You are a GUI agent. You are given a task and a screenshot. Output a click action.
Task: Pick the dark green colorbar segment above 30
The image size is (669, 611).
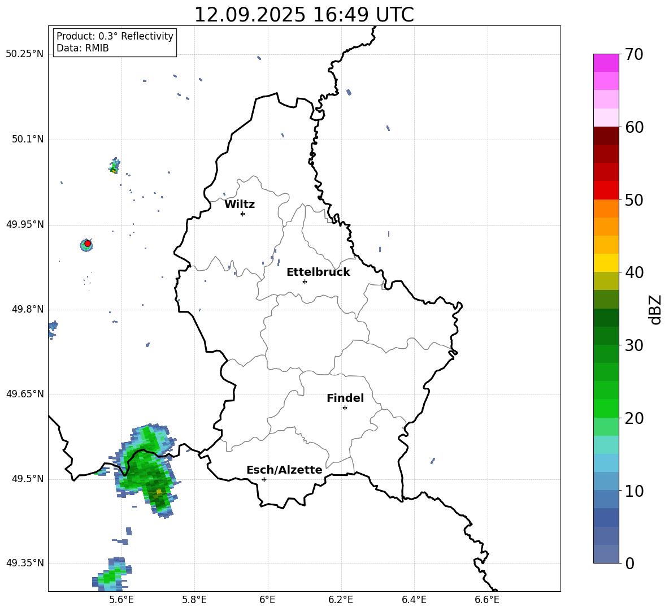606,336
